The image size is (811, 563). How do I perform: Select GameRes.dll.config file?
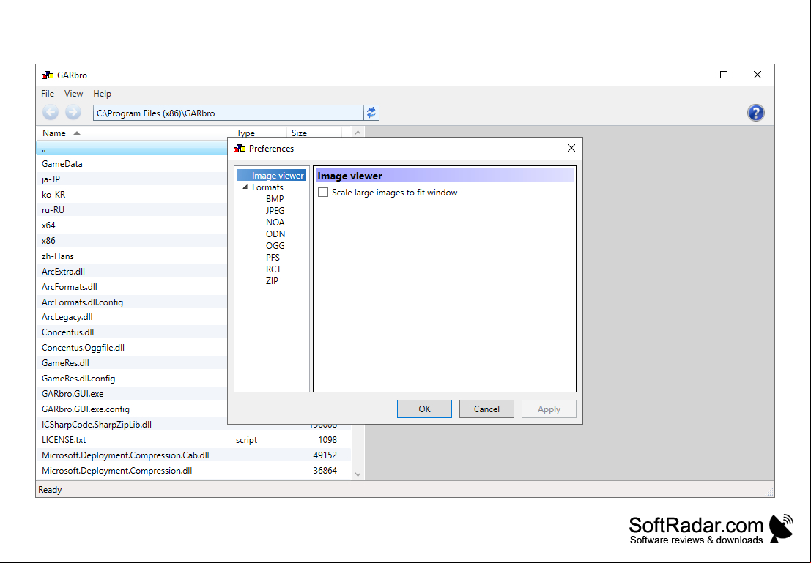tap(132, 379)
